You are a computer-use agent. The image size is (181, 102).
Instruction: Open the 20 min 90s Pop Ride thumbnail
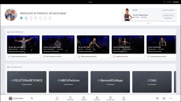[x=23, y=44]
